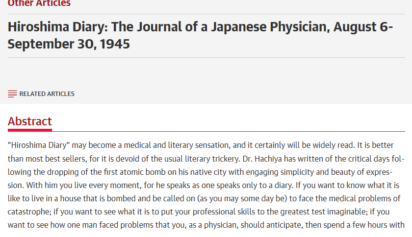Open the Hiroshima Diary article title link

(200, 35)
